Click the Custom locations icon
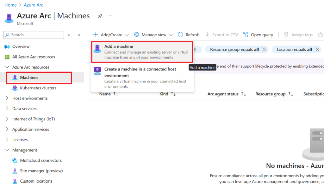Viewport: 324px width, 188px height. pyautogui.click(x=15, y=181)
